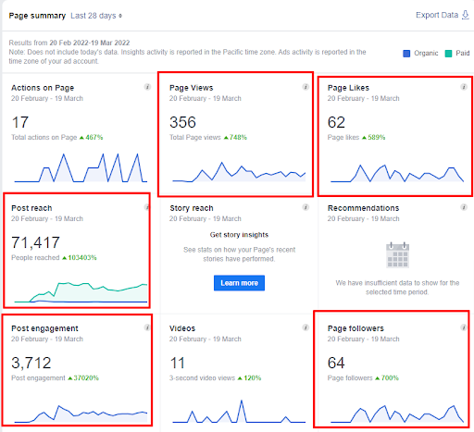Image resolution: width=474 pixels, height=432 pixels.
Task: Click the 589% page likes increase
Action: pos(374,137)
